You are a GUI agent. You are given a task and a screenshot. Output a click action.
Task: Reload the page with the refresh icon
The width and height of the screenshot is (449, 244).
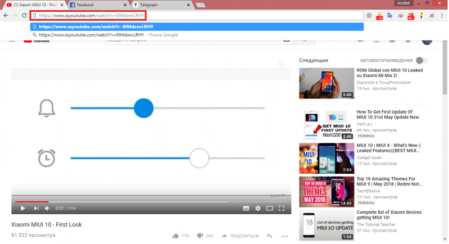pyautogui.click(x=24, y=16)
